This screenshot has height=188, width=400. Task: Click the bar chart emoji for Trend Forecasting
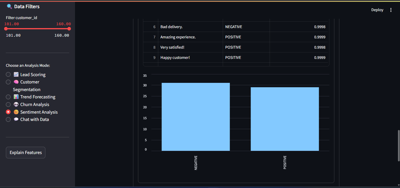pos(16,97)
